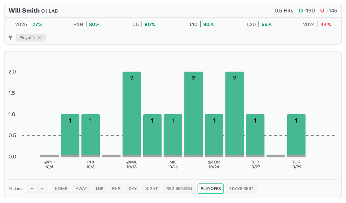This screenshot has width=346, height=203.
Task: Select the Under +145 odds
Action: pos(329,10)
